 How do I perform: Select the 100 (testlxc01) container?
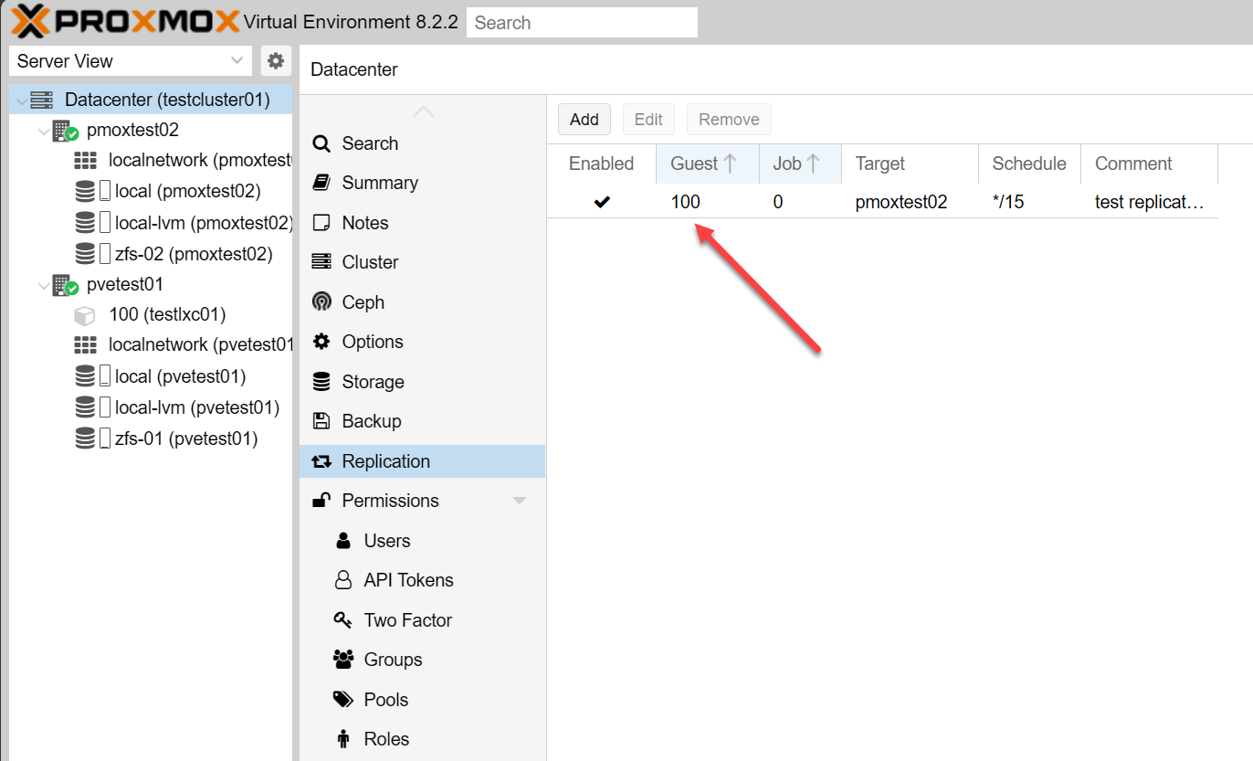(x=167, y=315)
